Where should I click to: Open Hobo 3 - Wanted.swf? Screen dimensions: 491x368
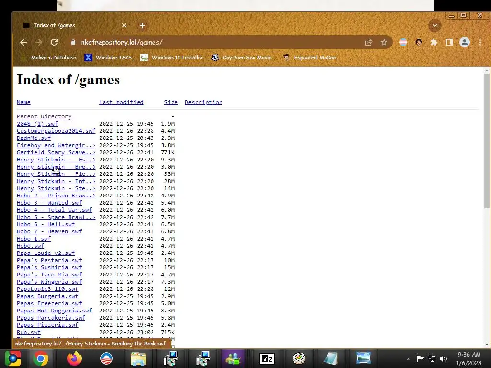49,203
